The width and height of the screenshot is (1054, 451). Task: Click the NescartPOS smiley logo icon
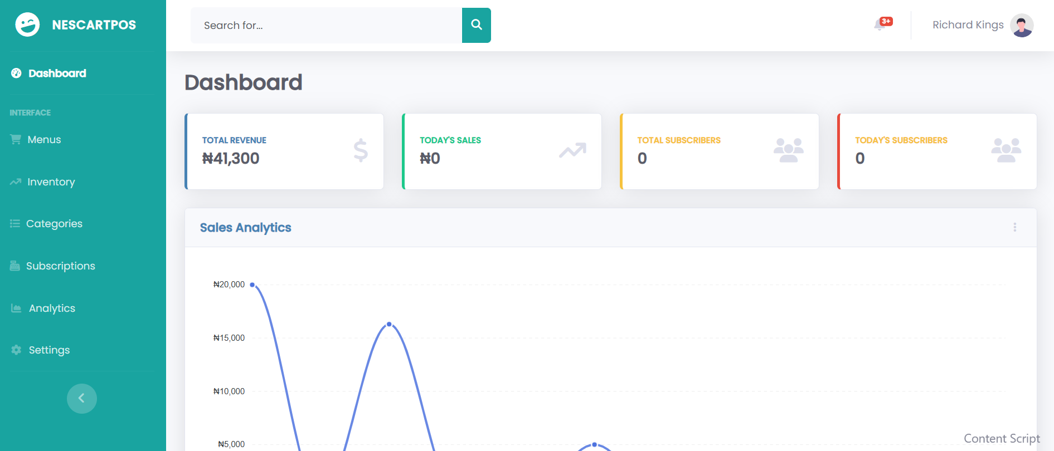point(27,24)
